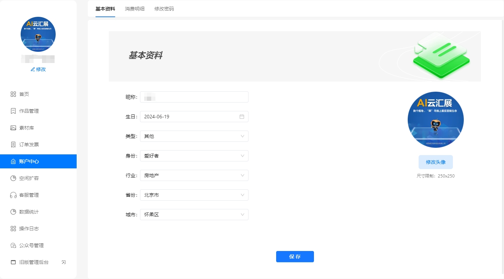
Task: Open the 首页 home icon in sidebar
Action: click(12, 94)
